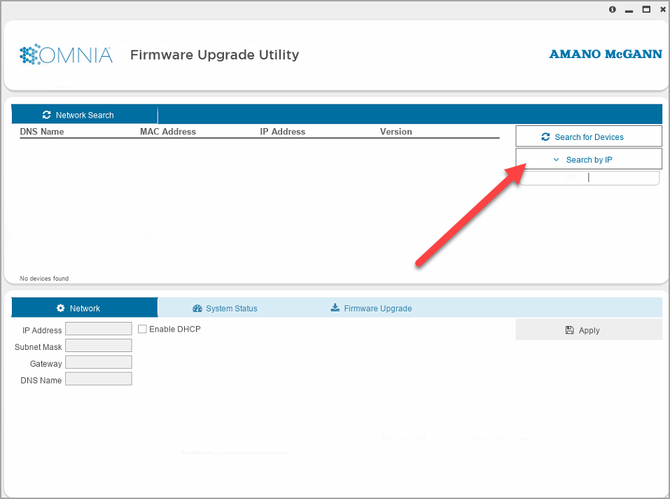The image size is (670, 499).
Task: Open the Network Search tab
Action: (85, 115)
